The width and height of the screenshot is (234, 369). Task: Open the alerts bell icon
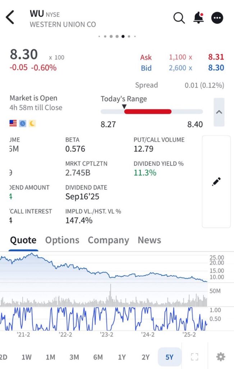click(x=198, y=18)
